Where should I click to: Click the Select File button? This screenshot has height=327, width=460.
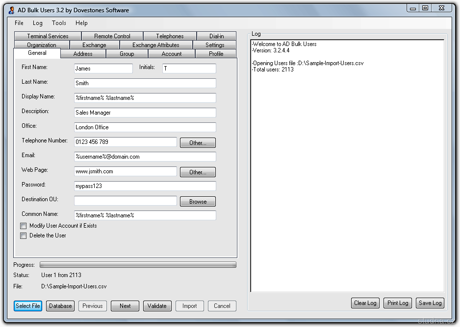coord(28,306)
